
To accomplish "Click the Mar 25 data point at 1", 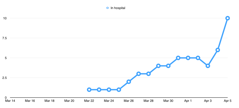I will (x=119, y=90).
